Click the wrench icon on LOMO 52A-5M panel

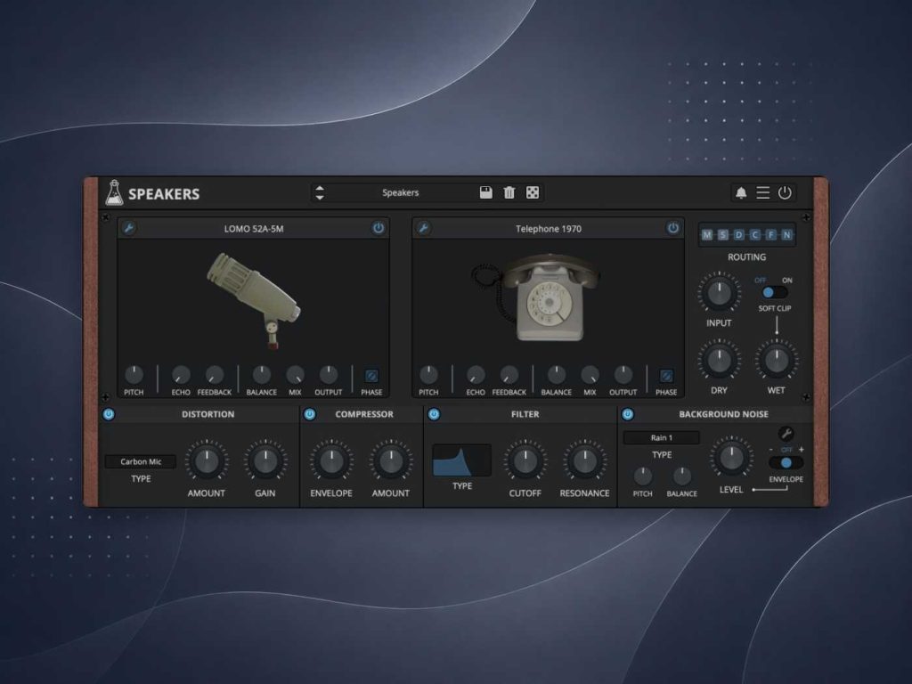[128, 228]
